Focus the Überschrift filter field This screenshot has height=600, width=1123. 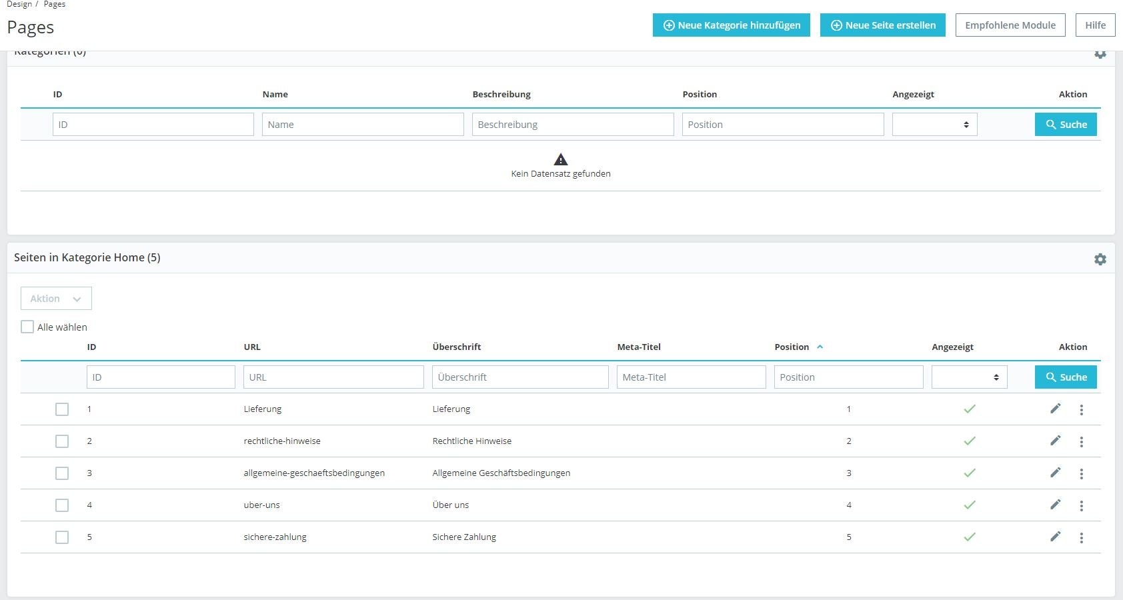(x=520, y=377)
